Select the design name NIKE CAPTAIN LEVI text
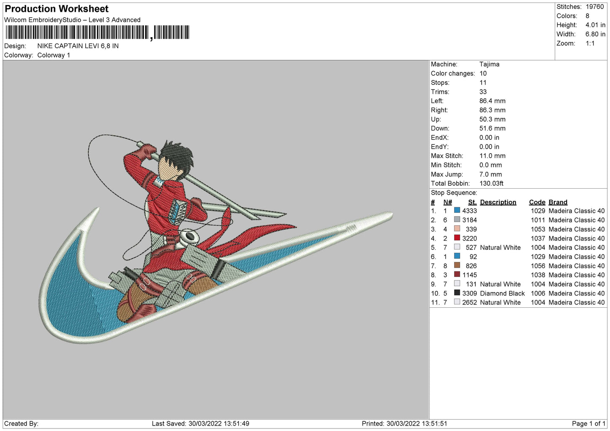The width and height of the screenshot is (610, 431). [x=78, y=46]
